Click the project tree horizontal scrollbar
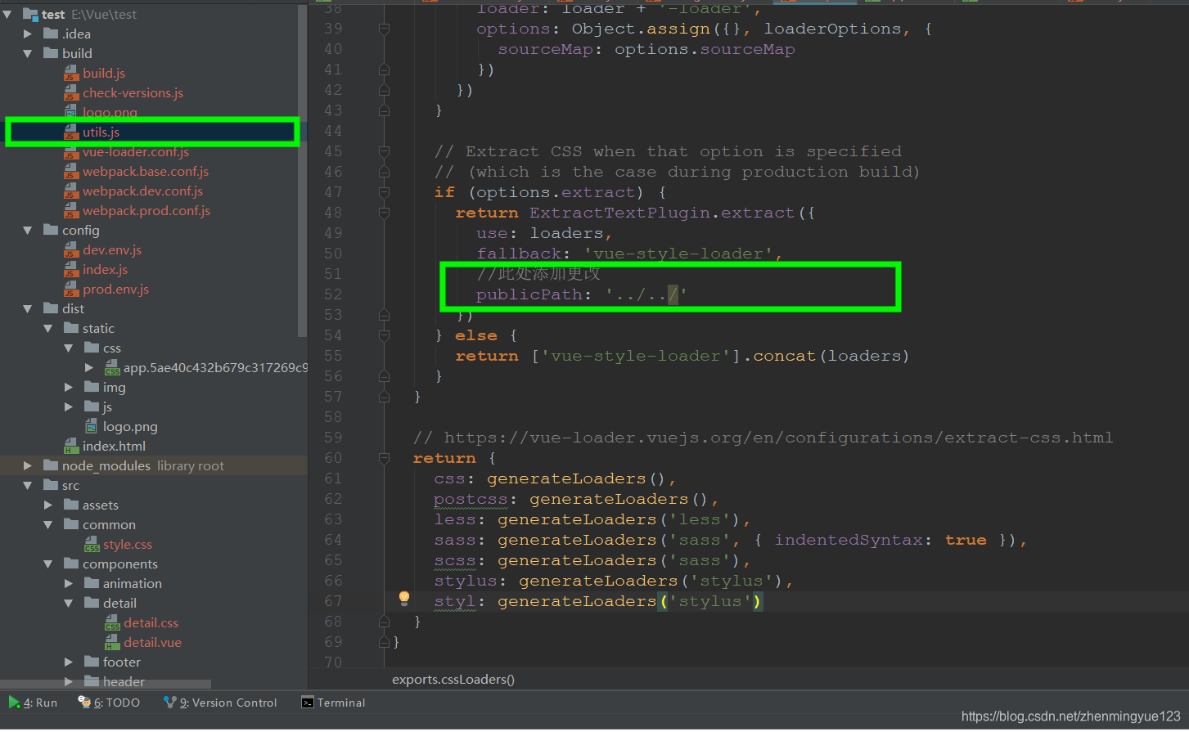The width and height of the screenshot is (1189, 732). [106, 684]
